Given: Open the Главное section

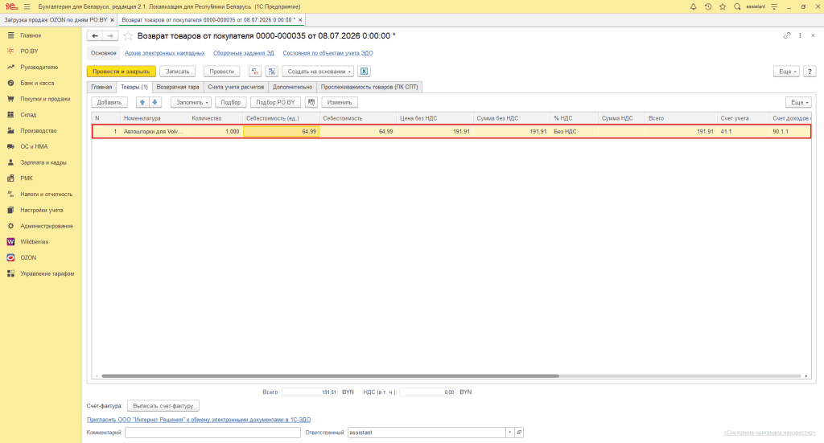Looking at the screenshot, I should pyautogui.click(x=31, y=35).
